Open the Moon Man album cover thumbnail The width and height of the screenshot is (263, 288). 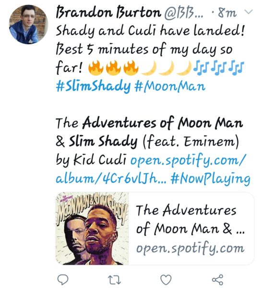(x=92, y=228)
